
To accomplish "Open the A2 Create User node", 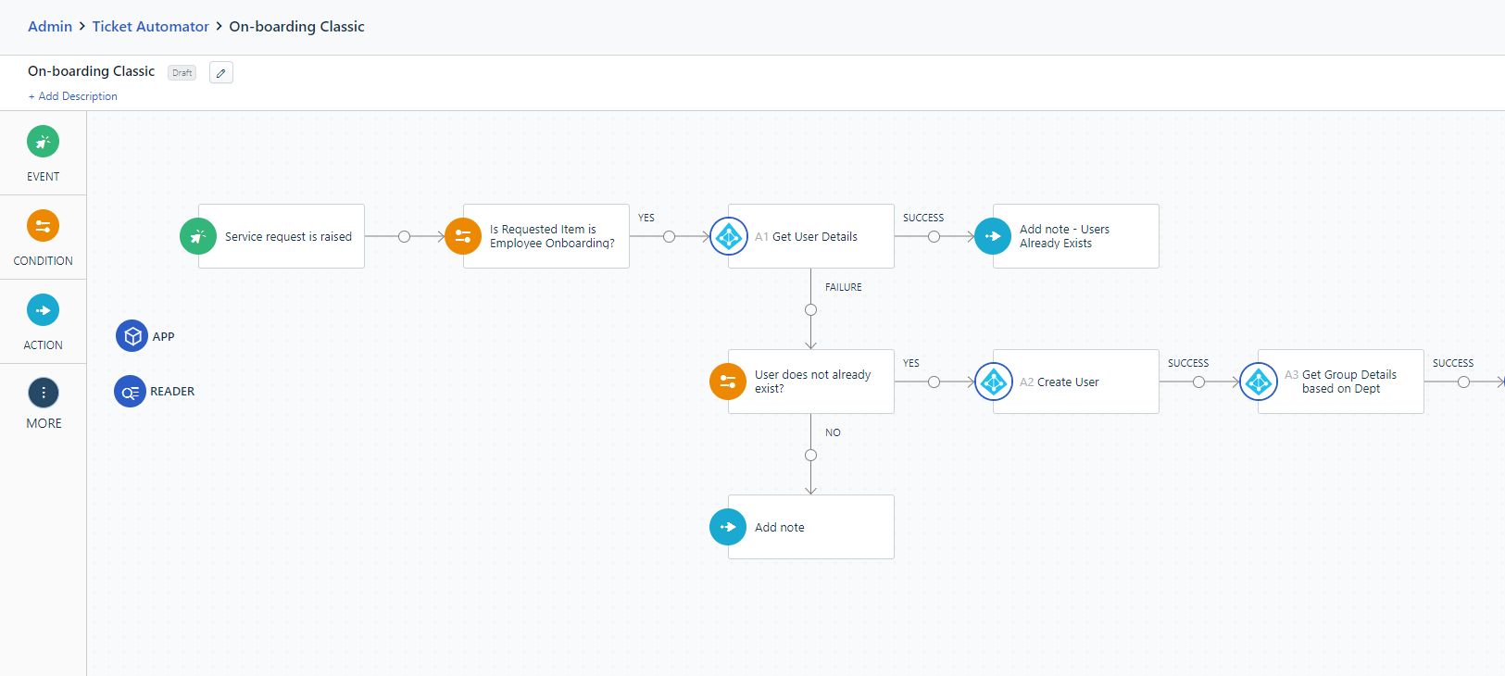I will (x=1076, y=382).
